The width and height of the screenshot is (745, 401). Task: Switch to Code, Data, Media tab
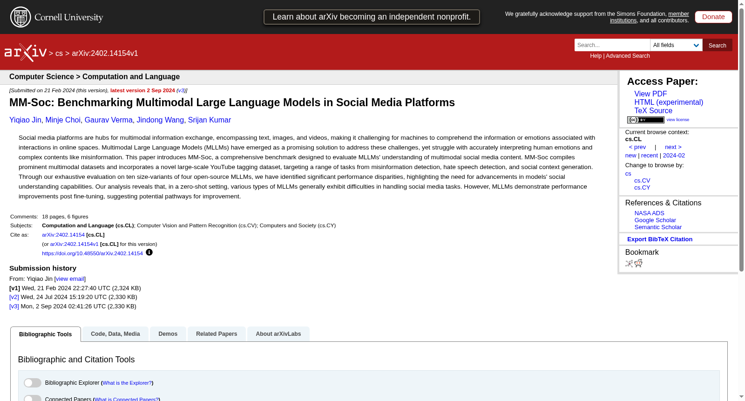(x=115, y=334)
